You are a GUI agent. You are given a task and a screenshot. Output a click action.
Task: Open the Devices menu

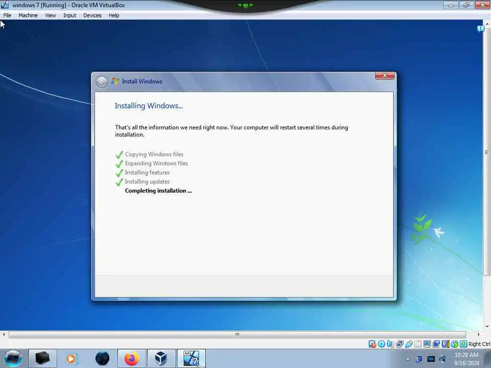click(x=93, y=15)
